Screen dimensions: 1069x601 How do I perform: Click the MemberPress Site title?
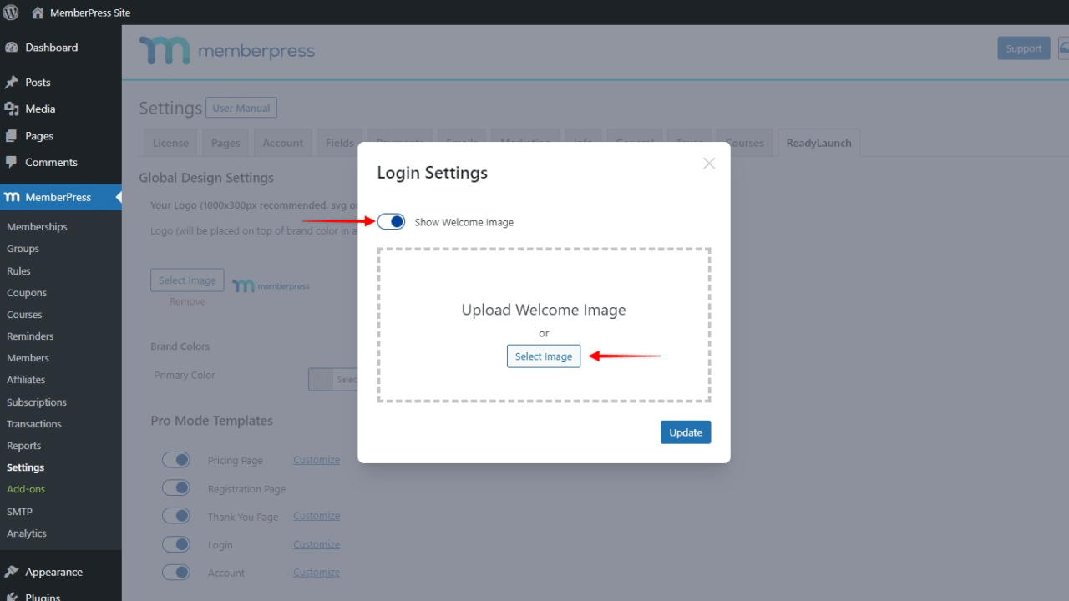90,13
